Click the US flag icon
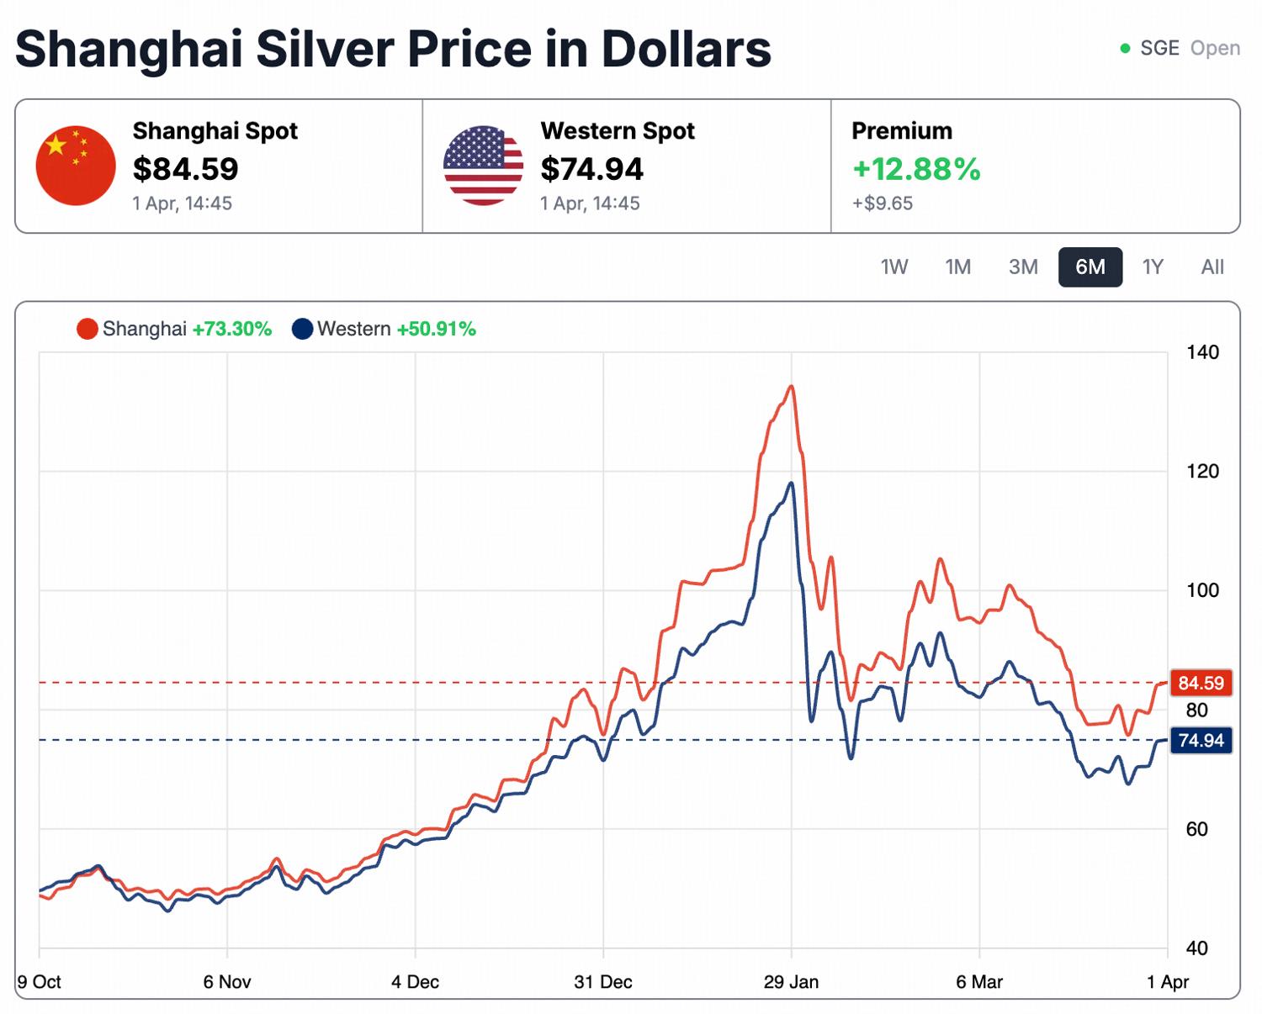The width and height of the screenshot is (1262, 1014). point(484,164)
